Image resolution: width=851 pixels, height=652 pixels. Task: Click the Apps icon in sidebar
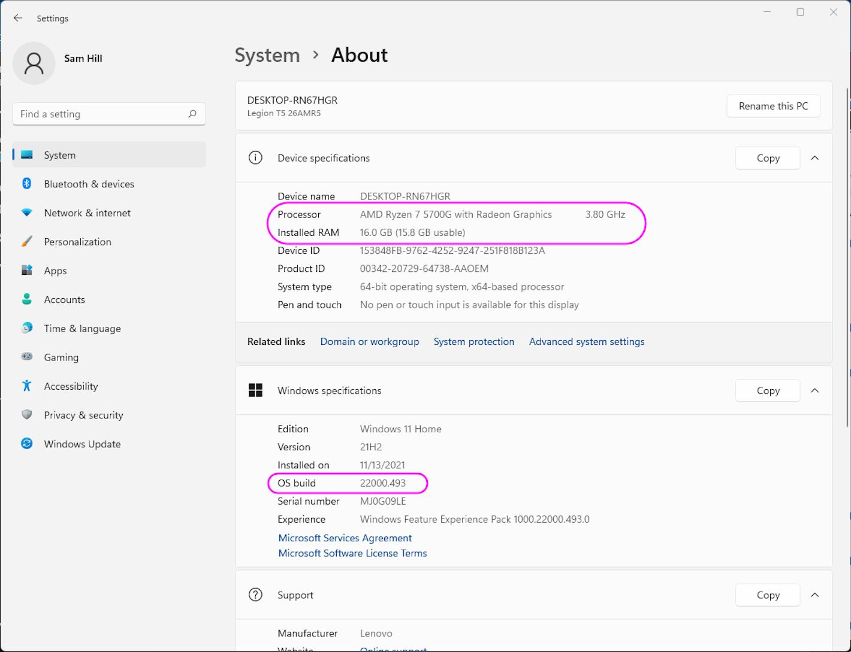pyautogui.click(x=27, y=270)
